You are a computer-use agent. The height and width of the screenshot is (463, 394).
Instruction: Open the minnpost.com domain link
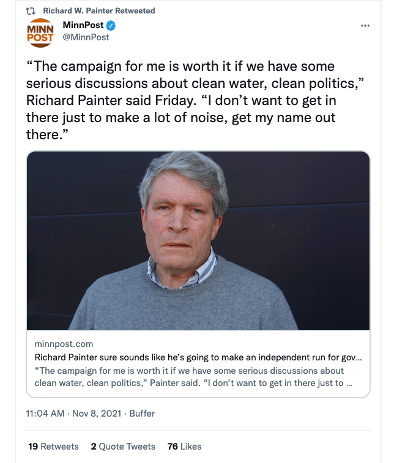pos(64,345)
